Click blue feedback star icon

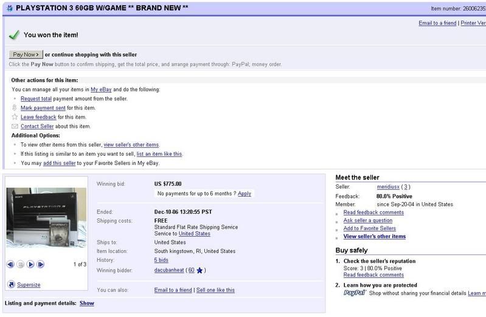(x=200, y=271)
